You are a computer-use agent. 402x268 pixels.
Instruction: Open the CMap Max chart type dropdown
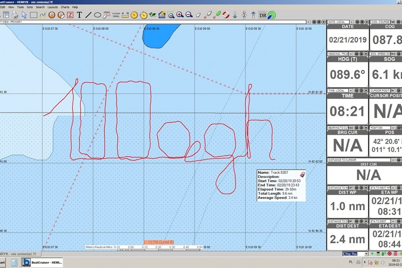366,254
